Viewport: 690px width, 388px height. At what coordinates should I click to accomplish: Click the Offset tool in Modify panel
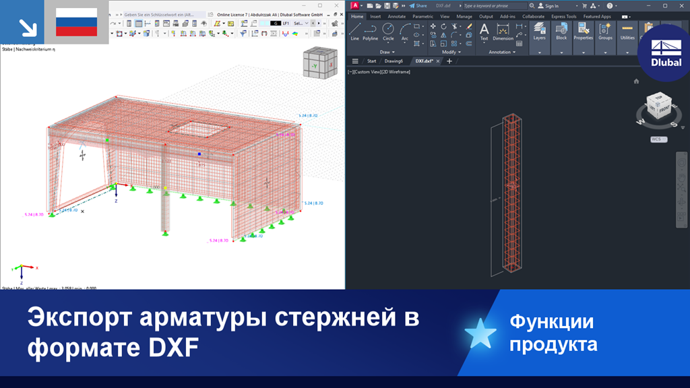tap(469, 44)
